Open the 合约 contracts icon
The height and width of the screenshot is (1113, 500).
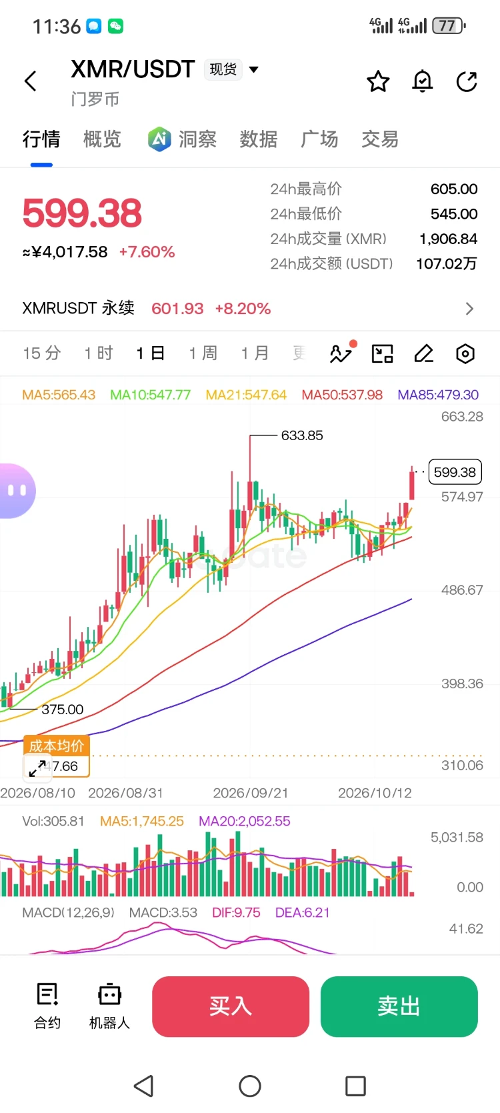pos(47,1006)
